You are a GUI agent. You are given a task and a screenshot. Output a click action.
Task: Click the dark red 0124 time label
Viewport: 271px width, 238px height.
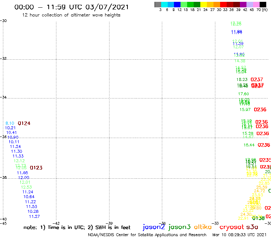24,123
